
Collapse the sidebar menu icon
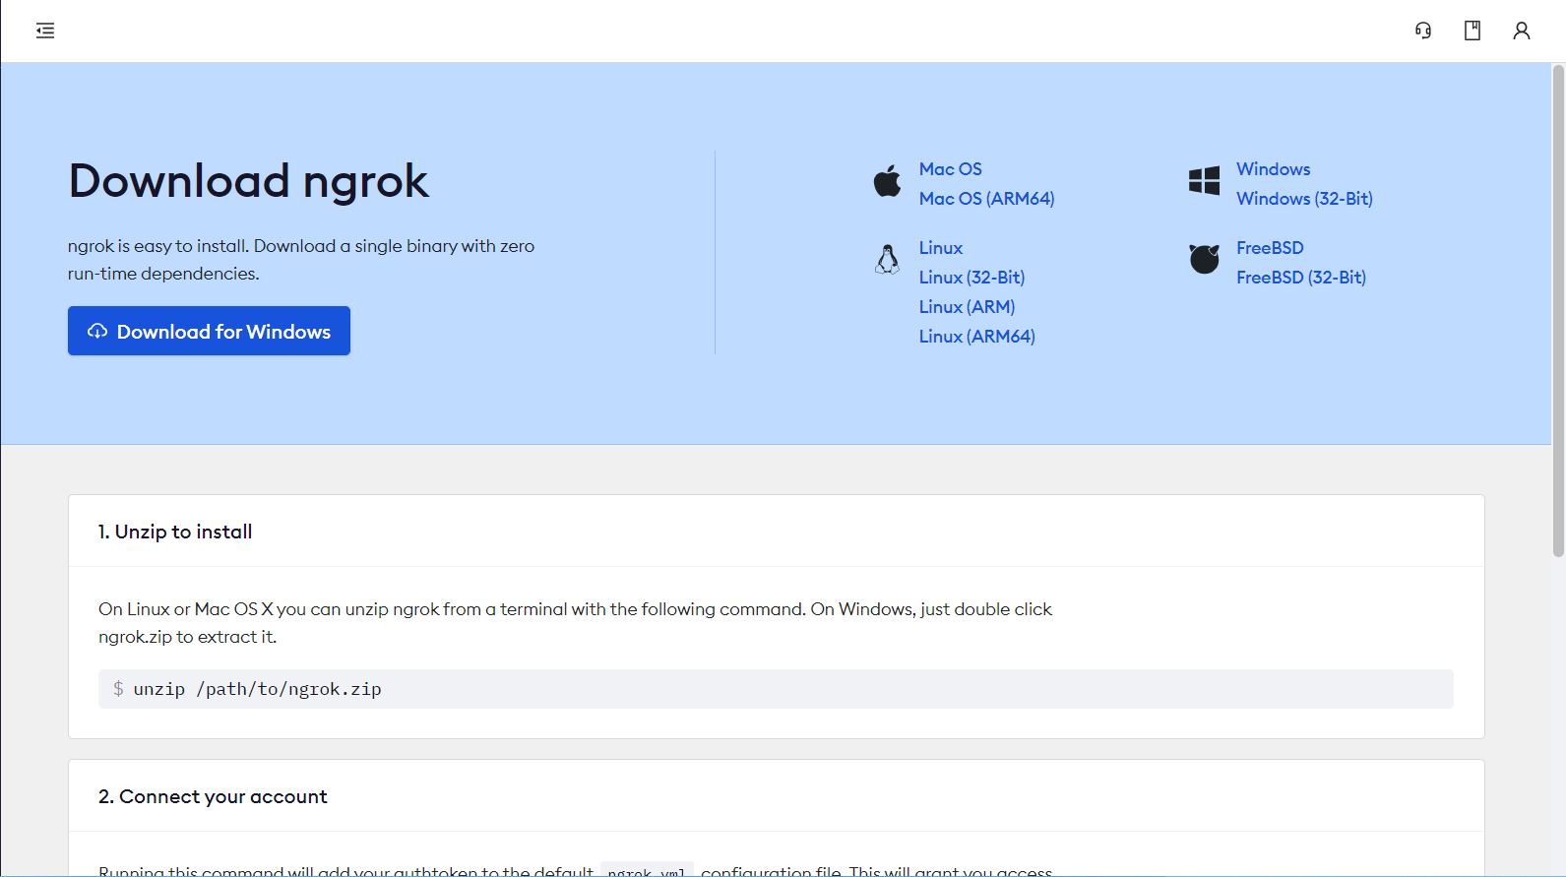pyautogui.click(x=45, y=31)
